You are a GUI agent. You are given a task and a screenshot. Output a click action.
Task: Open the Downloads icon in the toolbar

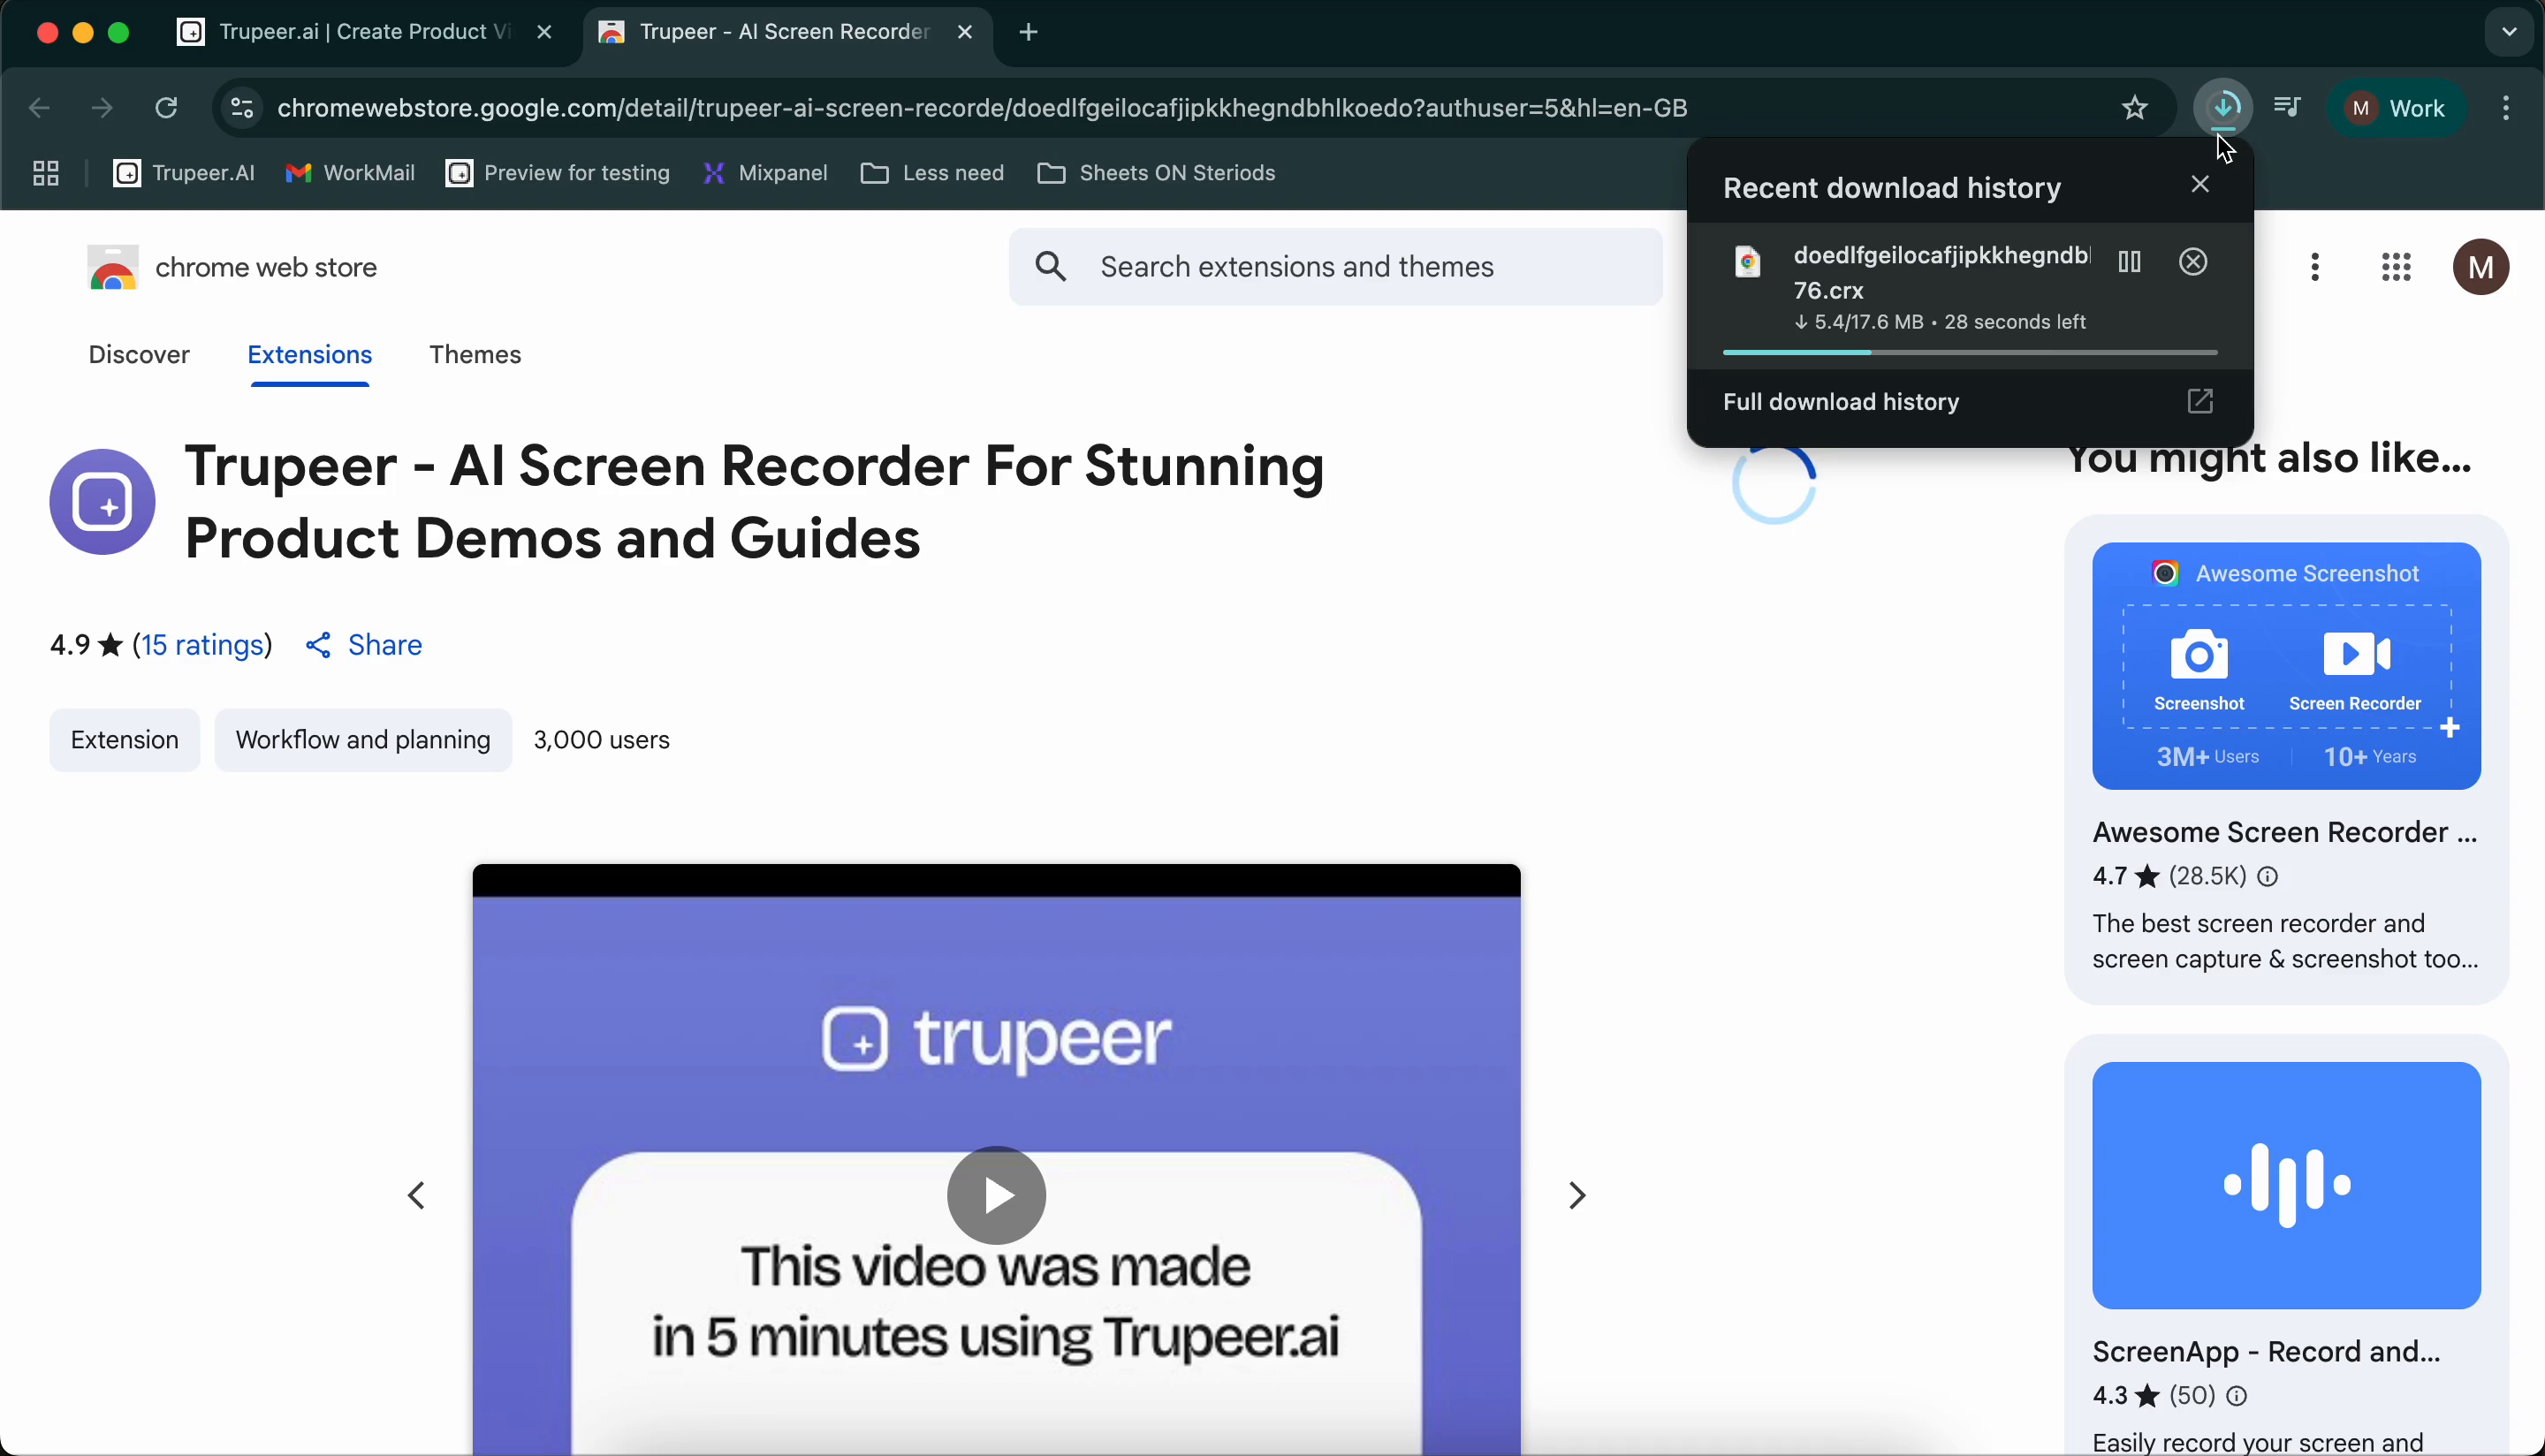point(2223,108)
